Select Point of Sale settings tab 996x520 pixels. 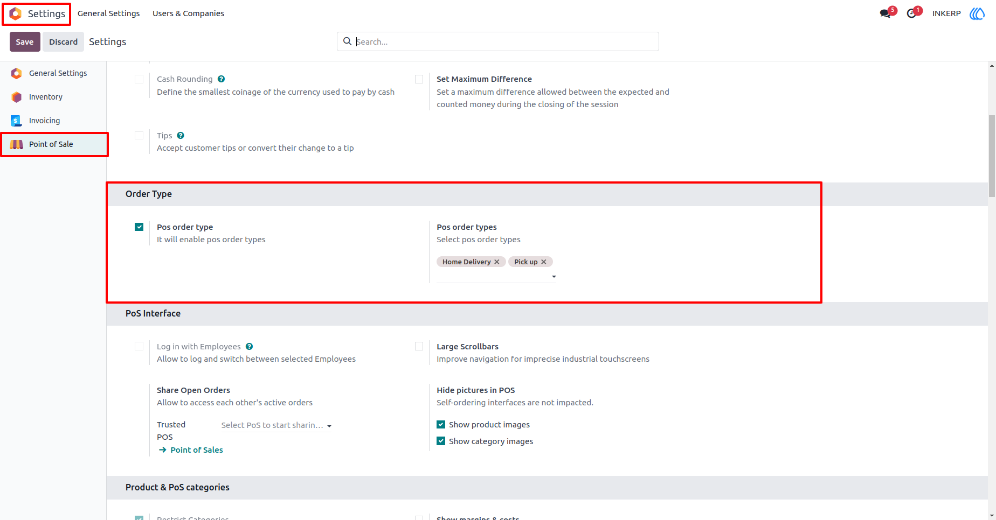click(x=53, y=144)
